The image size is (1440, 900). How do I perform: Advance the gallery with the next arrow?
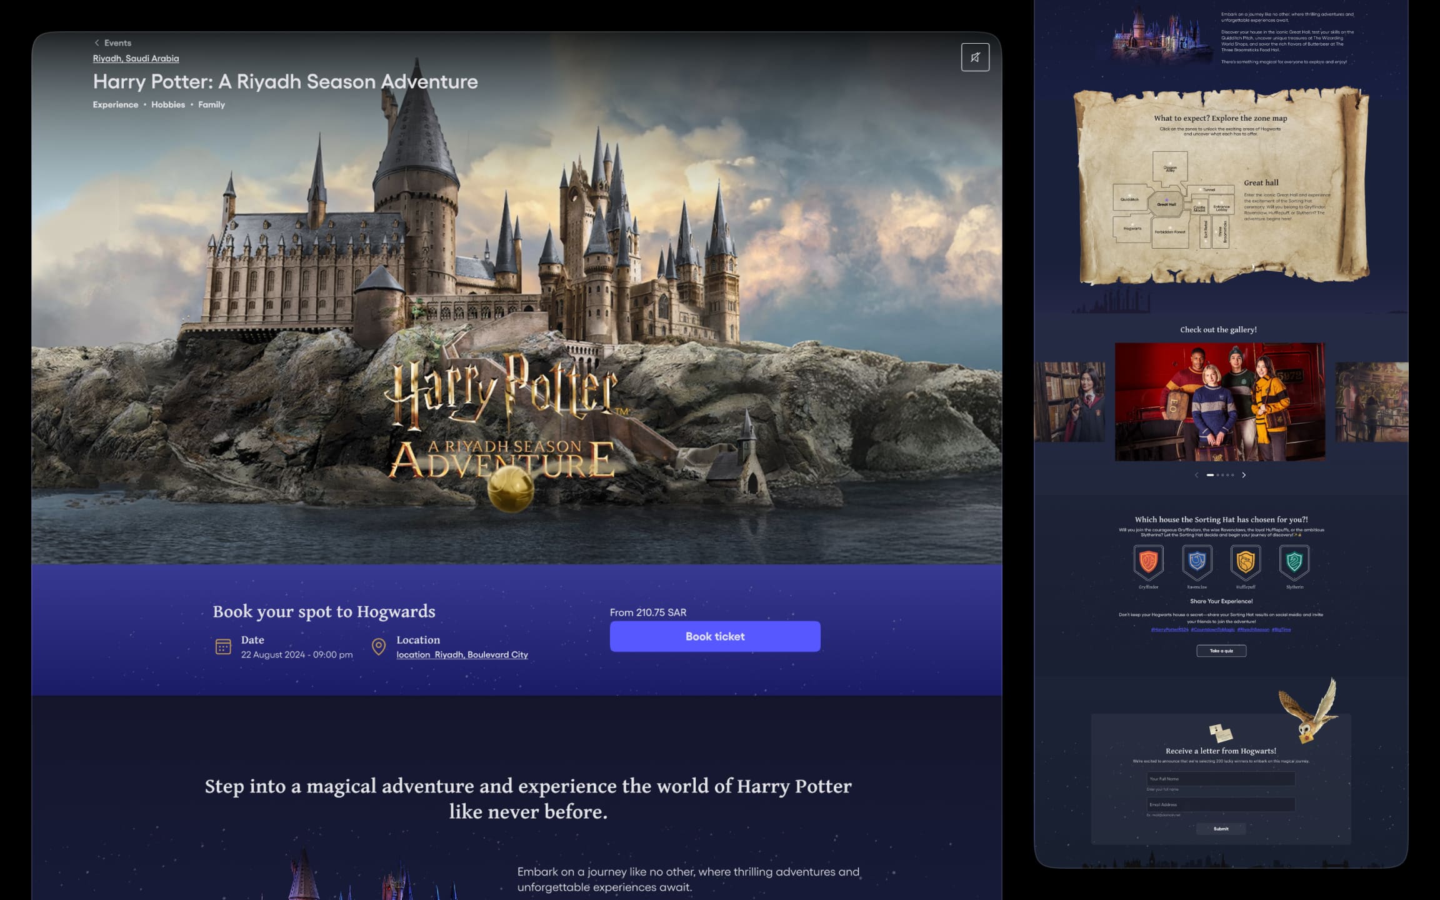(1244, 476)
